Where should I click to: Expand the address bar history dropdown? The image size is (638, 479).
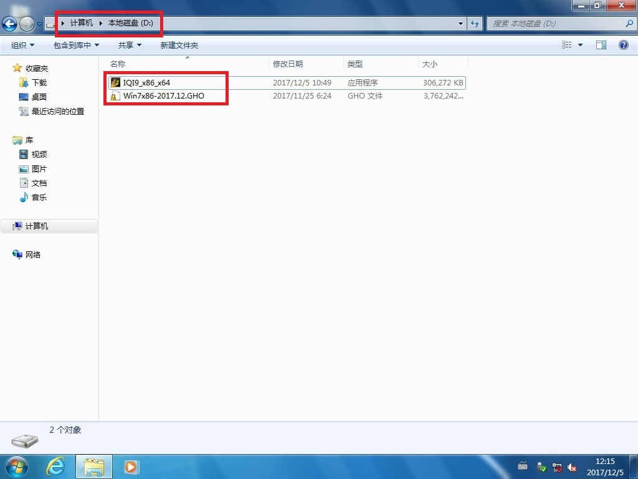(461, 24)
